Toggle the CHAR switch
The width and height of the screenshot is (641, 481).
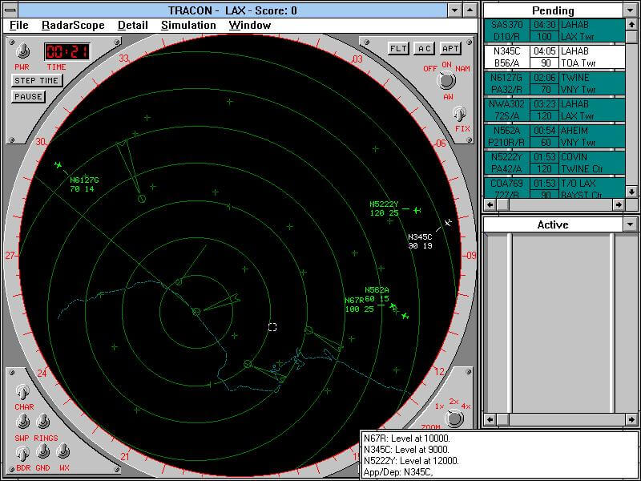click(x=23, y=393)
